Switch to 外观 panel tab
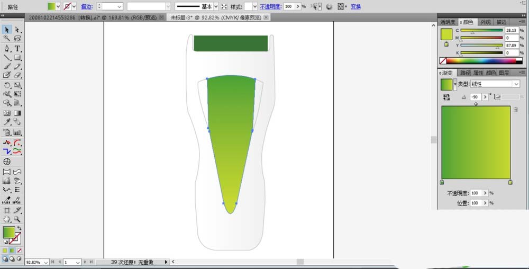The width and height of the screenshot is (529, 269). coord(486,22)
